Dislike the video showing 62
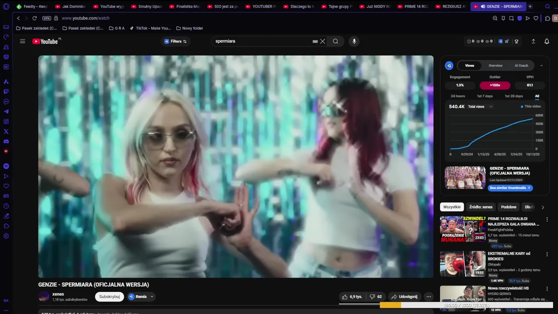 [x=376, y=297]
